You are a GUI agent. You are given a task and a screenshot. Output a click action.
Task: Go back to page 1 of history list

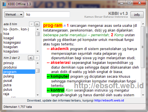[x=31, y=58]
